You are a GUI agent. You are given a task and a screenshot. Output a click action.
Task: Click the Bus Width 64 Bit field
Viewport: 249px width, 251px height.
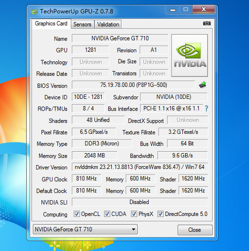(x=188, y=143)
